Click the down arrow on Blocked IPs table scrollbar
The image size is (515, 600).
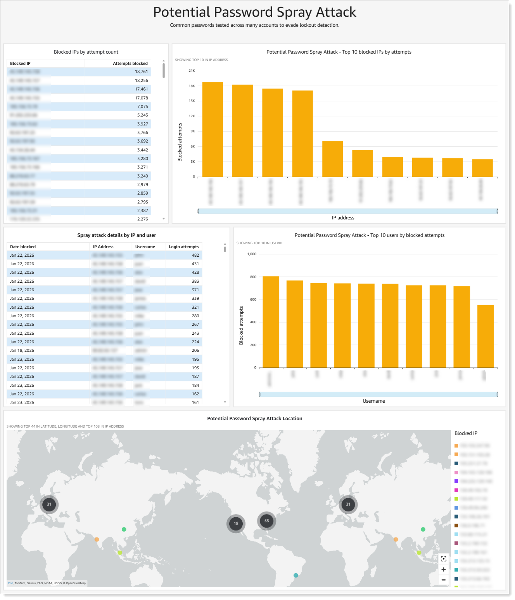pyautogui.click(x=163, y=218)
